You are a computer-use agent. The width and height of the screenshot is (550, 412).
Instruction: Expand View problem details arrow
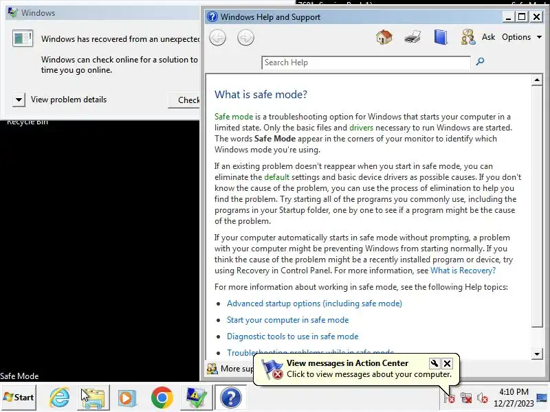coord(19,100)
